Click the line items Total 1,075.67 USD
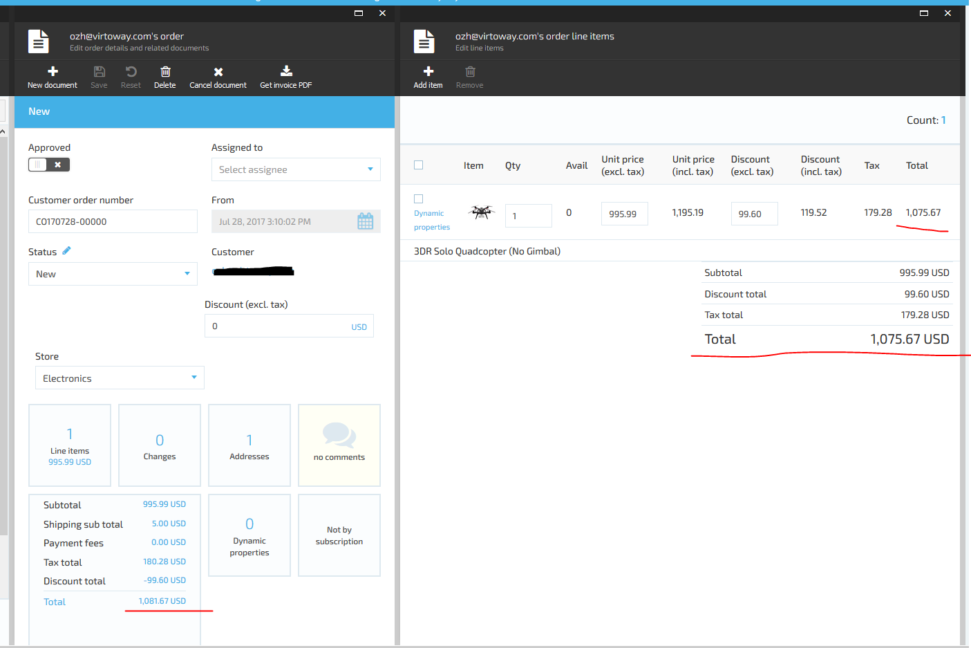Screen dimensions: 971x648 [909, 339]
